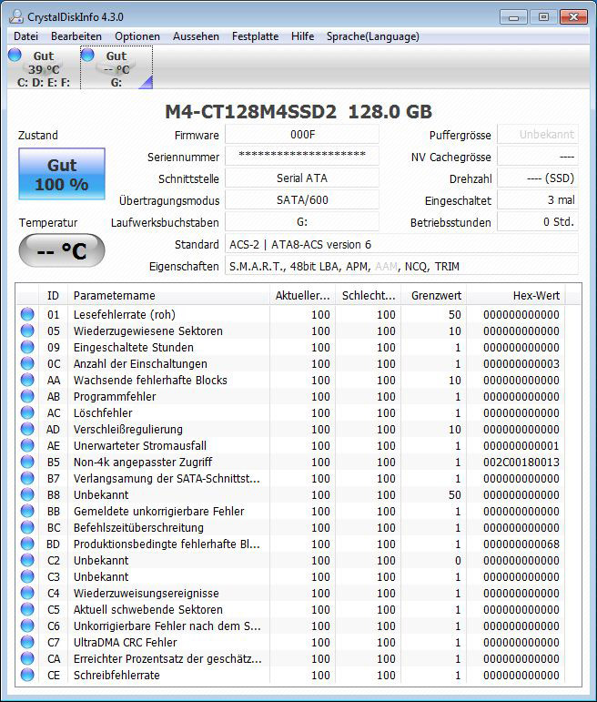
Task: Click status icon of Gemeldete unkorrigierbare Fehler
Action: click(27, 511)
